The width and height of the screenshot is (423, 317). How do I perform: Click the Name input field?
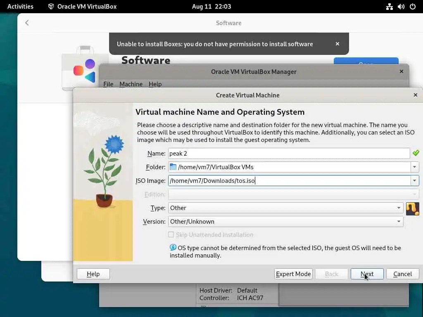coord(289,154)
